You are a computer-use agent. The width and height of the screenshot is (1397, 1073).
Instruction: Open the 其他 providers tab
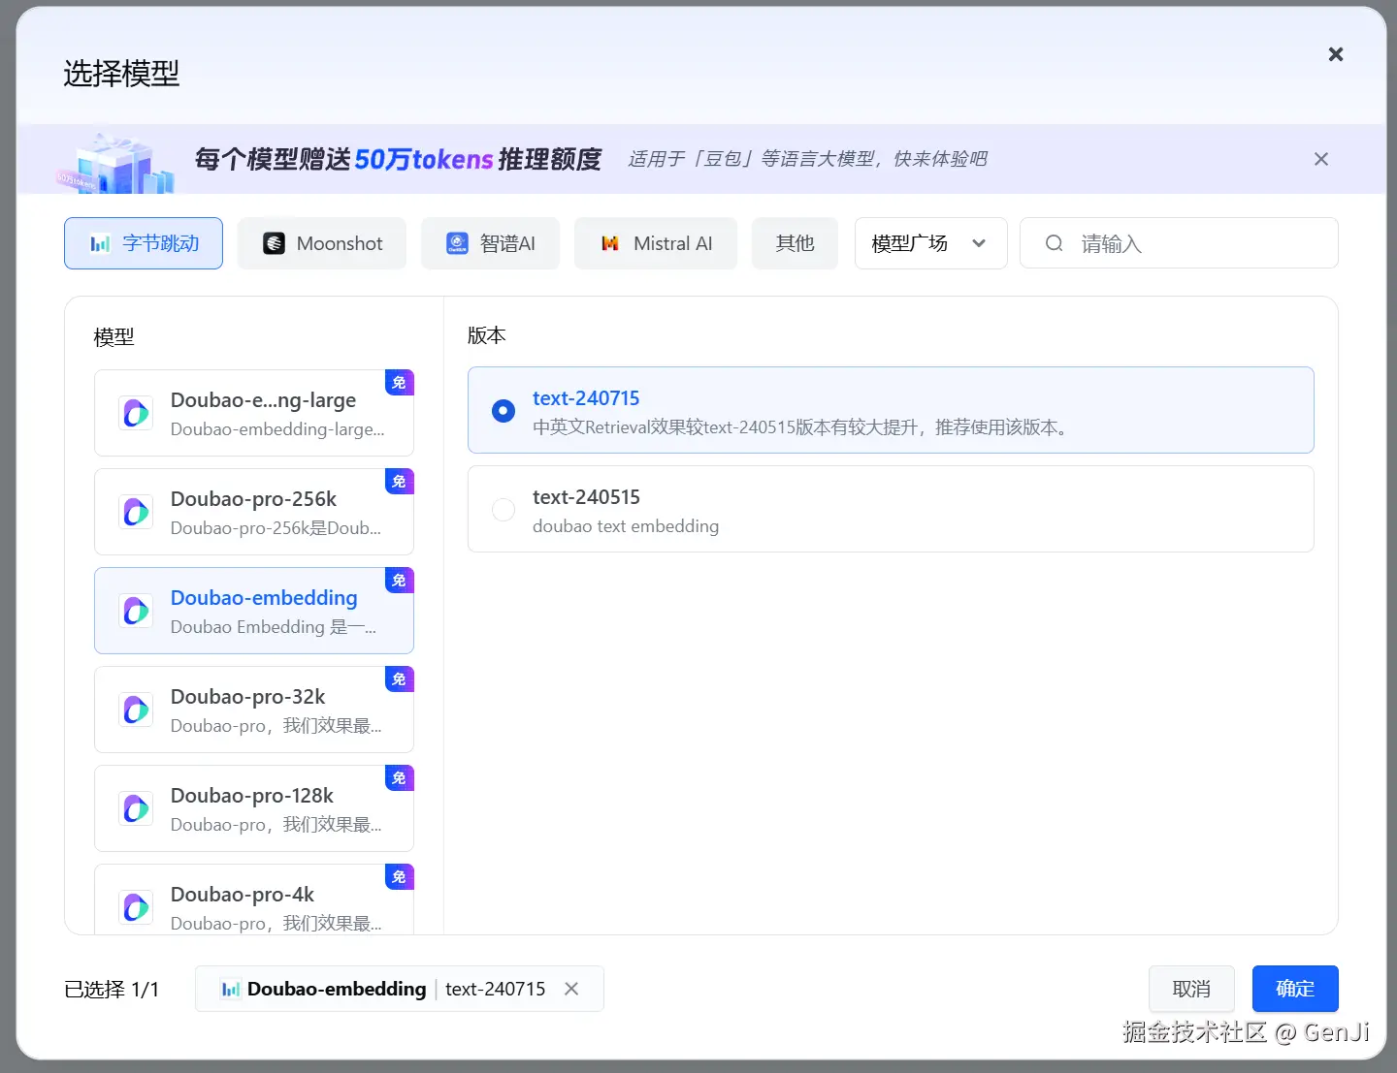click(795, 243)
